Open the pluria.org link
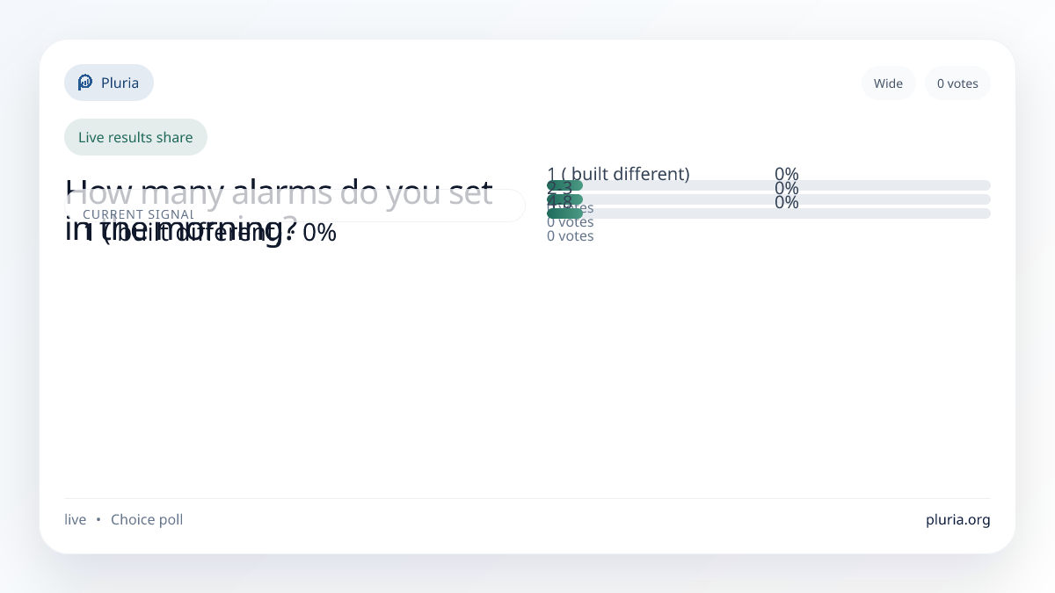 point(957,519)
